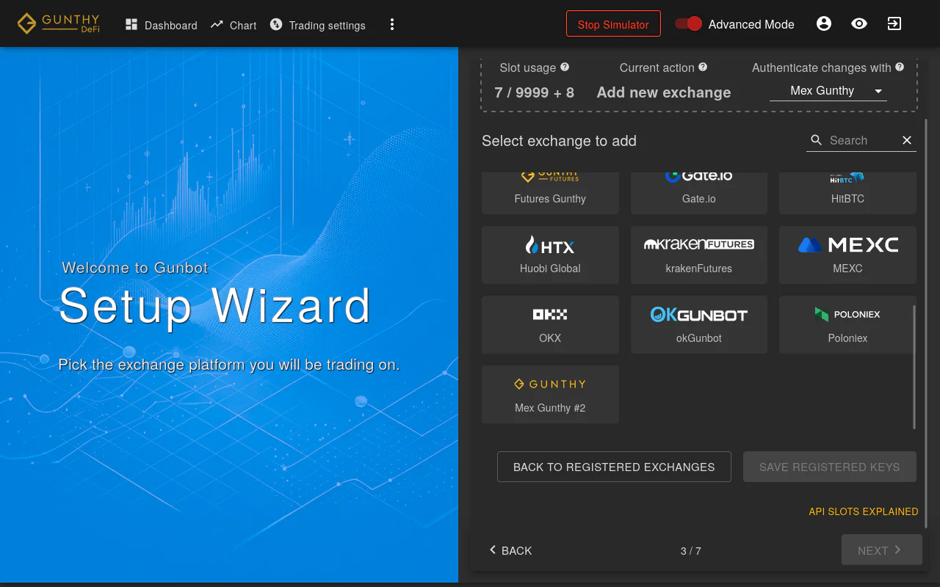Click the 3 / 7 step indicator
Image resolution: width=940 pixels, height=587 pixels.
690,550
